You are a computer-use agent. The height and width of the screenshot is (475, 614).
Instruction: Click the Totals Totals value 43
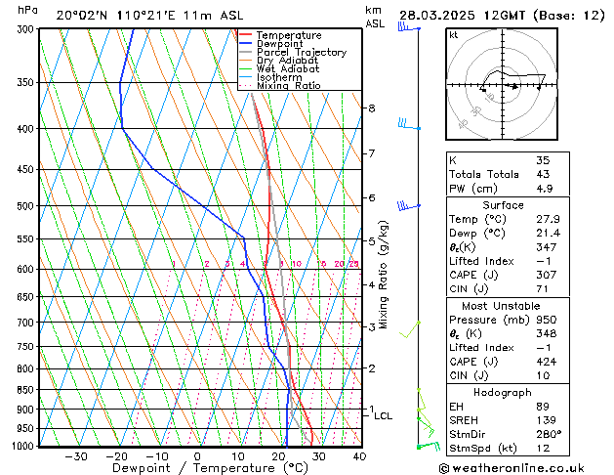point(543,174)
